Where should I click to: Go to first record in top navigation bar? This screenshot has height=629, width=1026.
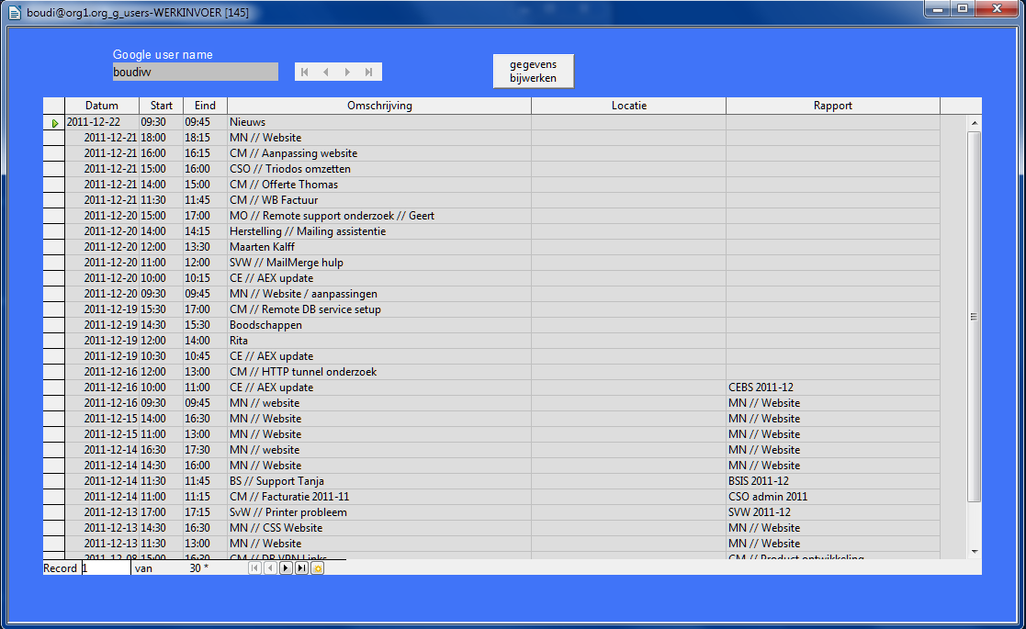[305, 72]
